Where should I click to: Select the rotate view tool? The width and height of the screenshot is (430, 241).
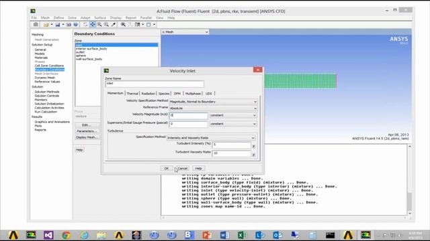[85, 25]
